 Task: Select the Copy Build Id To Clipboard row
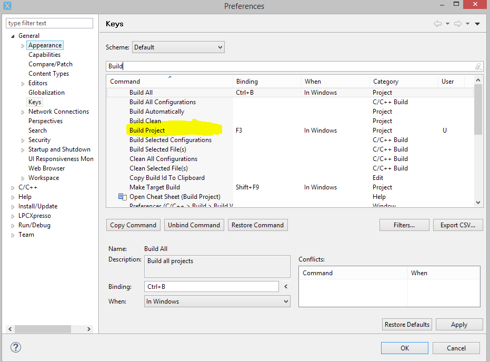click(290, 178)
